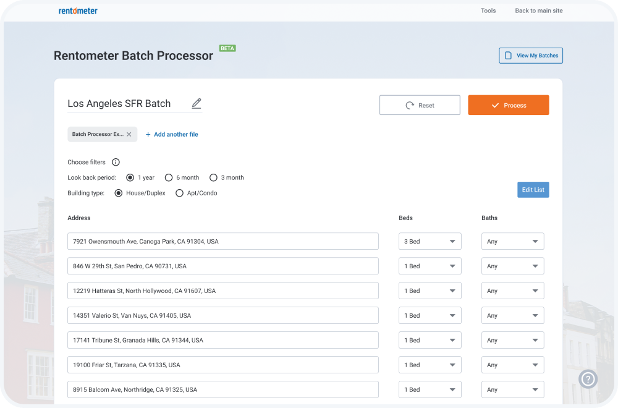Viewport: 618px width, 408px height.
Task: Click the BETA badge
Action: (x=227, y=48)
